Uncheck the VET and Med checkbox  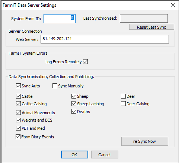click(18, 128)
